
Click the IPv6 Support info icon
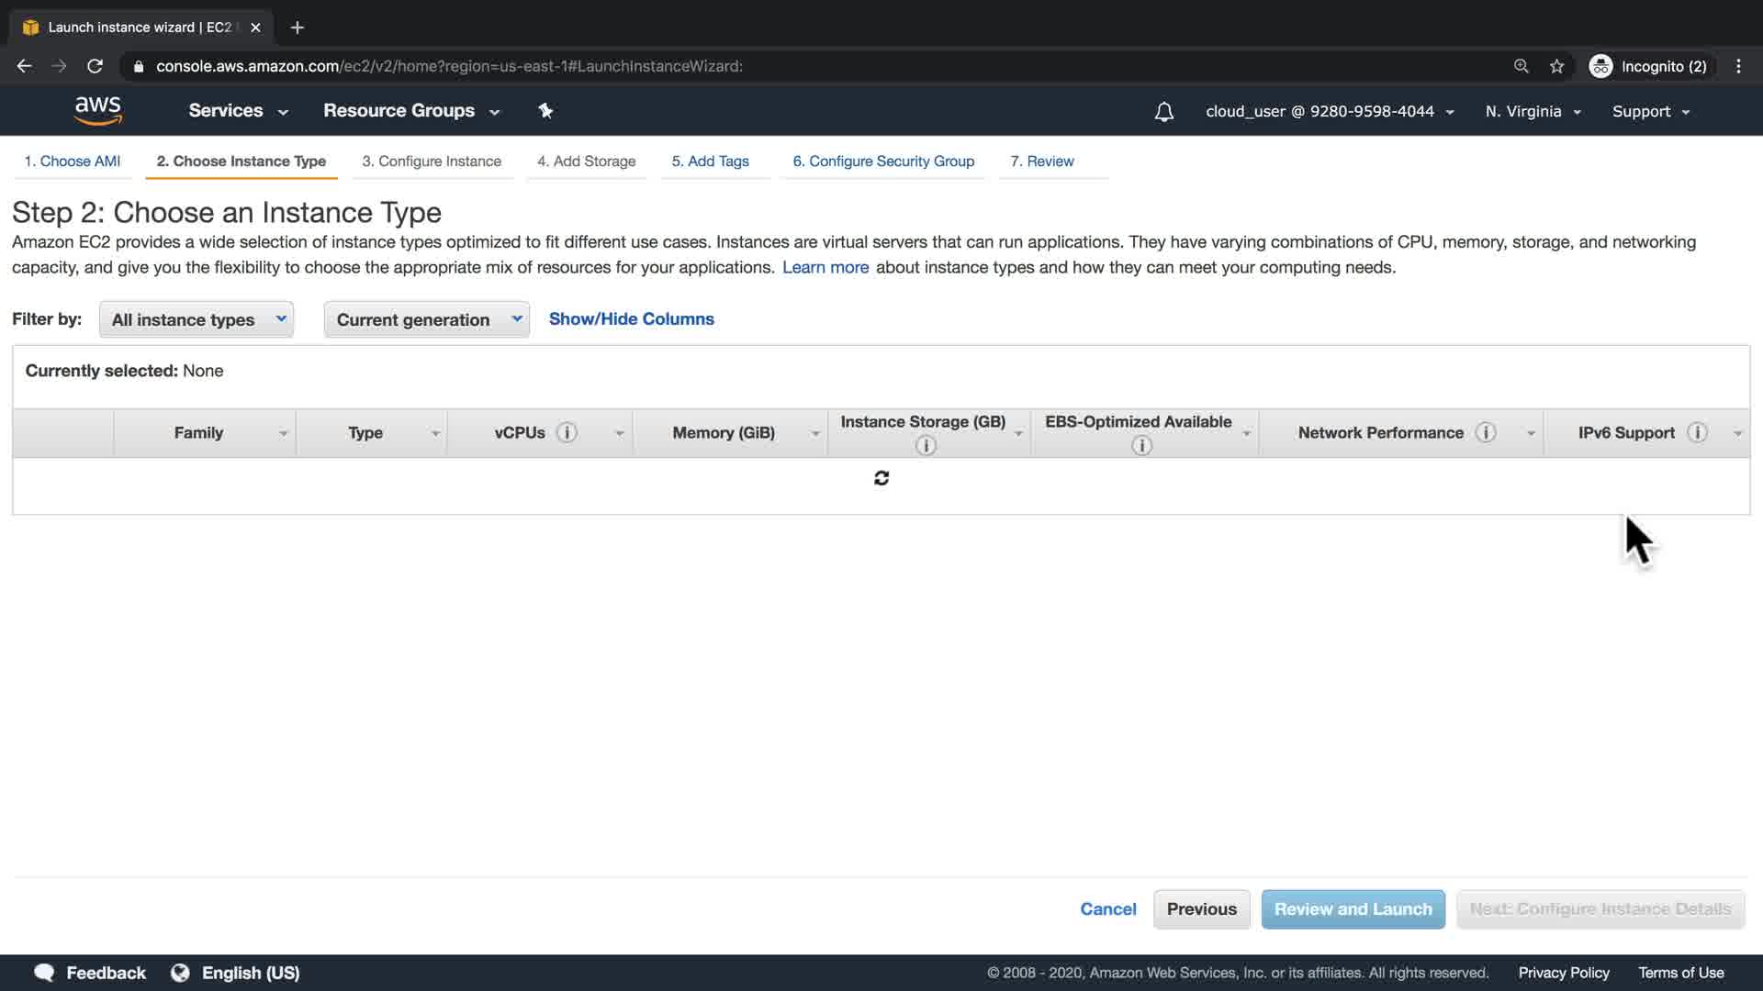[x=1697, y=432]
